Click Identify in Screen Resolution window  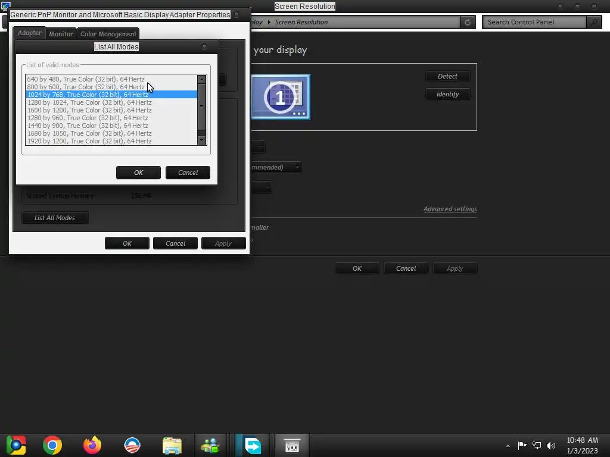[x=448, y=94]
